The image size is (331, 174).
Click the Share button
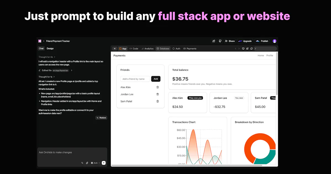point(230,41)
